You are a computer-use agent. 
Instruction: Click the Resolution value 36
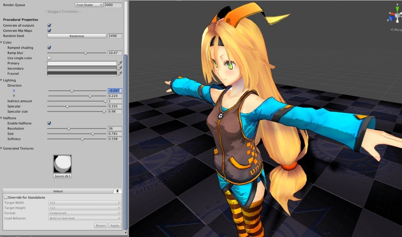[x=115, y=128]
